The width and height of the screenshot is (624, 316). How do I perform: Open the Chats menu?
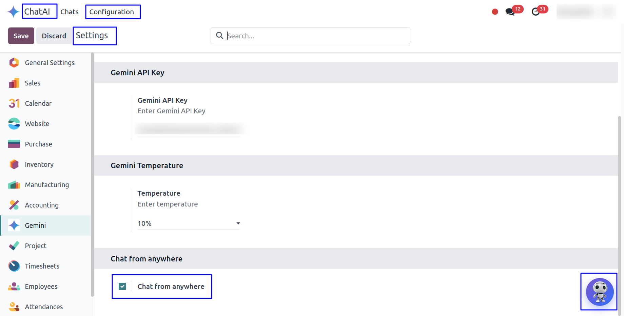[x=70, y=12]
